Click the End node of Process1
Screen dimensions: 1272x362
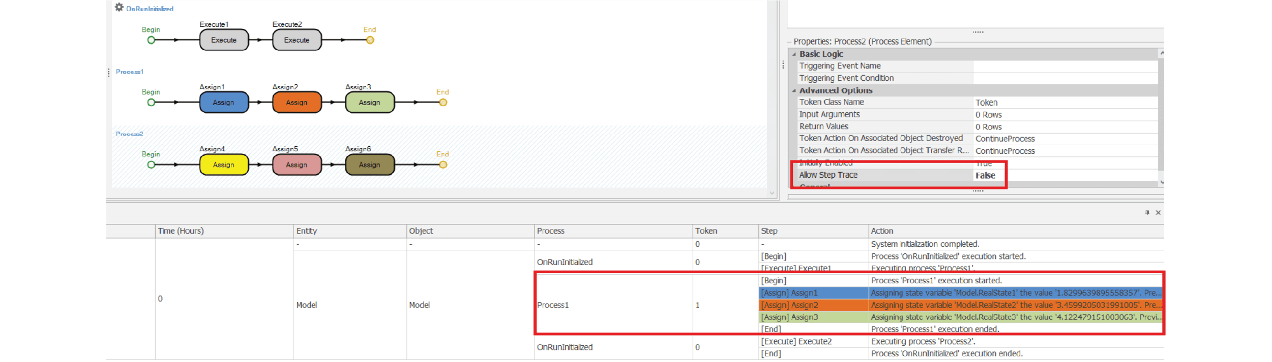[x=443, y=103]
